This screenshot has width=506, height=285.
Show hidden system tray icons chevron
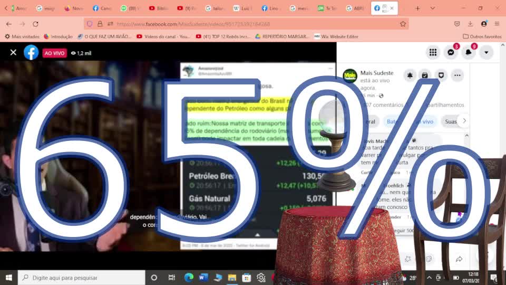coord(429,278)
